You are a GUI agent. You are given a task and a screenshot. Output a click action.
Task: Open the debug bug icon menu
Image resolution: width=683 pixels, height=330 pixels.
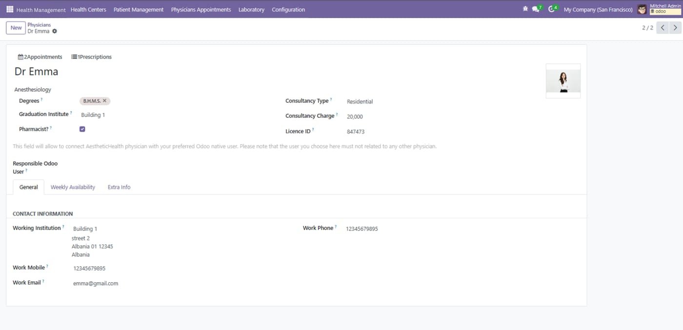click(525, 9)
